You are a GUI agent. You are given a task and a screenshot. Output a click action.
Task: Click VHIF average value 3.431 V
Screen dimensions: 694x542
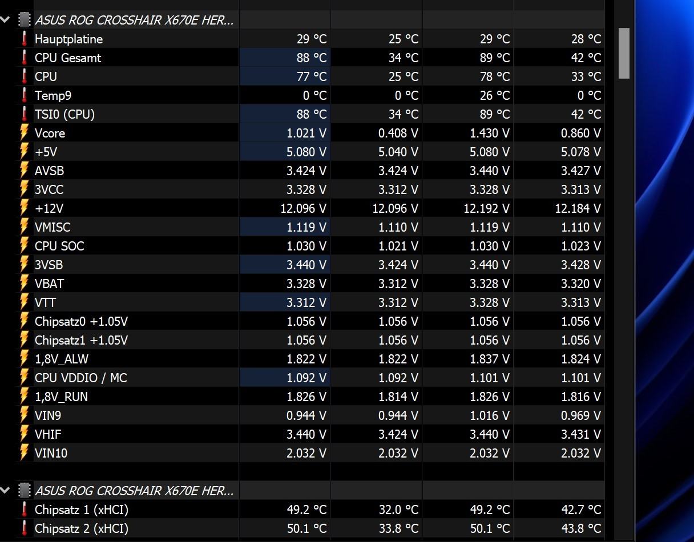(x=581, y=434)
